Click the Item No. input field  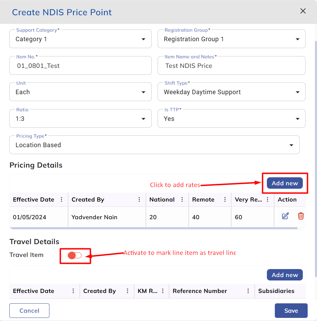(80, 66)
